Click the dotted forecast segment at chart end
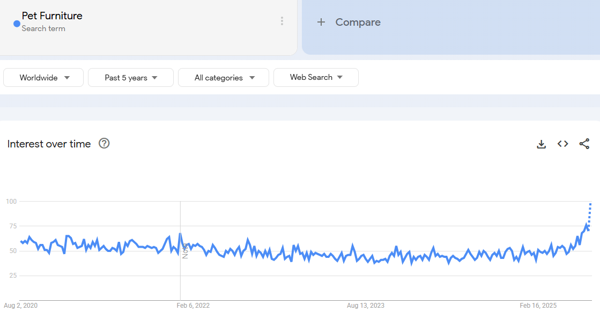 pos(590,214)
